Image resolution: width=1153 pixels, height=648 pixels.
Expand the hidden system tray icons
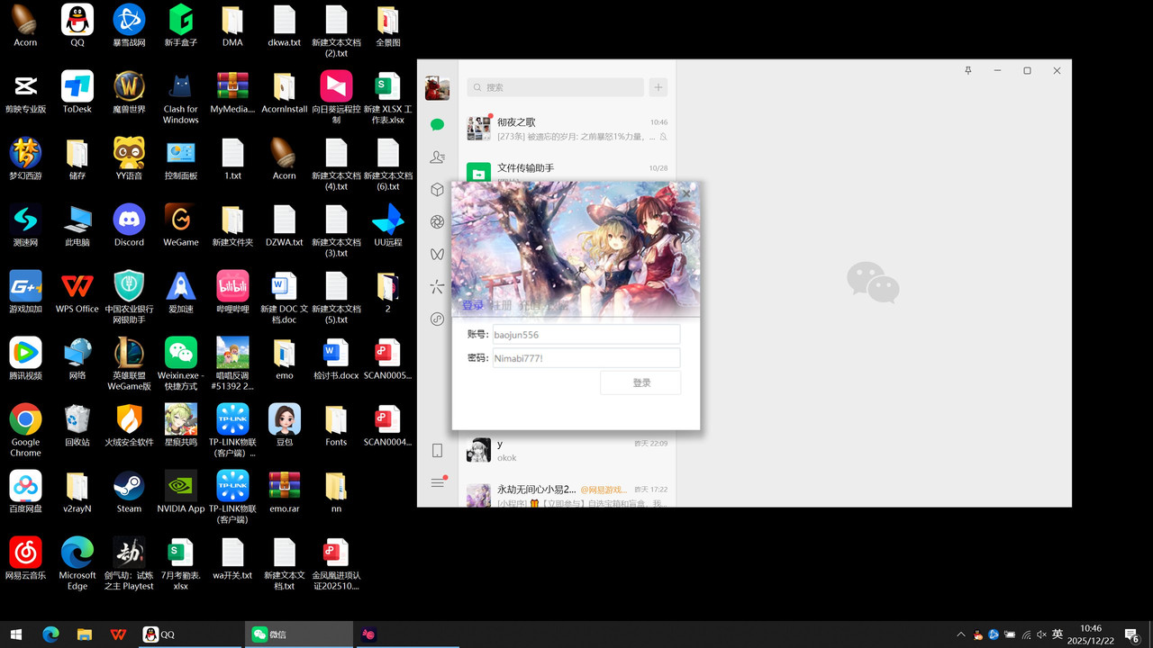[x=960, y=634]
